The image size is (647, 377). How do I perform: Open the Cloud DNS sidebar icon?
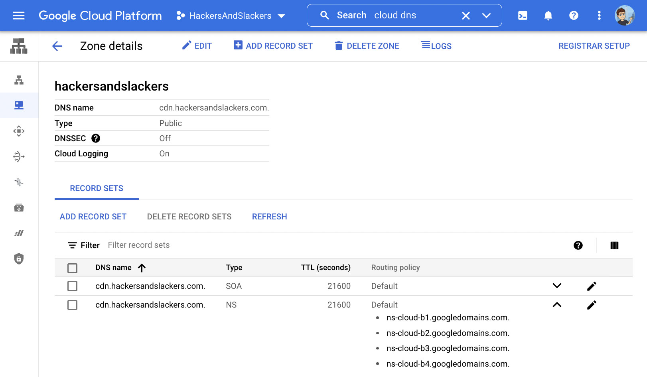(x=19, y=105)
